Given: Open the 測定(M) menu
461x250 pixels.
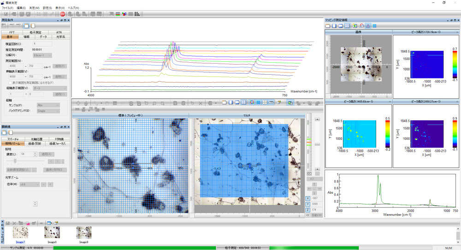Looking at the screenshot, I should click(x=34, y=8).
